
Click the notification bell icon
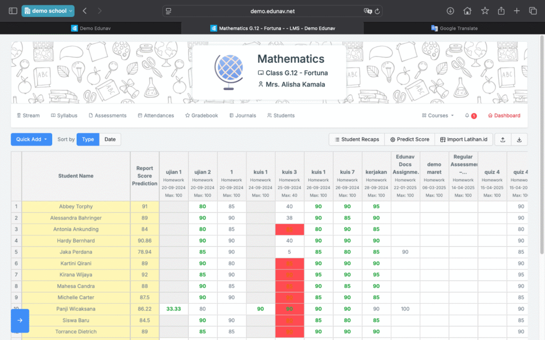click(x=467, y=115)
